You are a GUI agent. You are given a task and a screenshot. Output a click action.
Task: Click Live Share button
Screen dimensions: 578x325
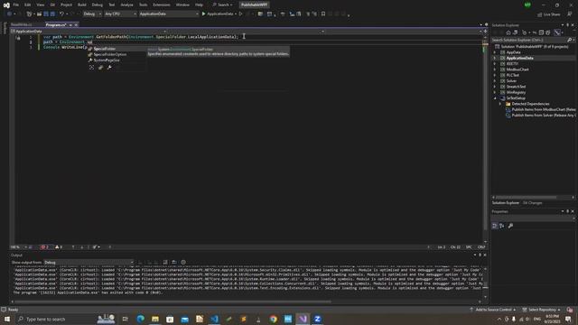[x=548, y=14]
